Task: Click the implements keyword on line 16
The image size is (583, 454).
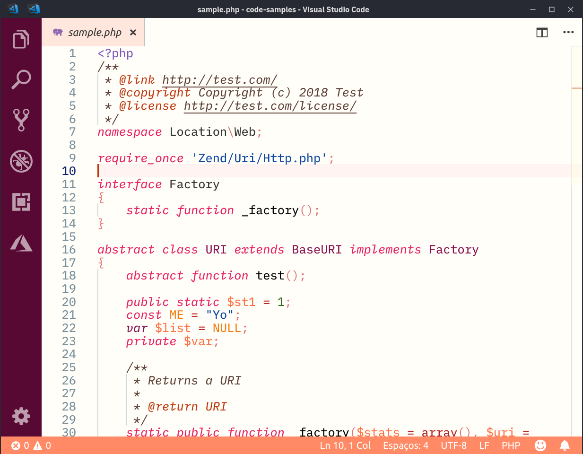Action: coord(385,250)
